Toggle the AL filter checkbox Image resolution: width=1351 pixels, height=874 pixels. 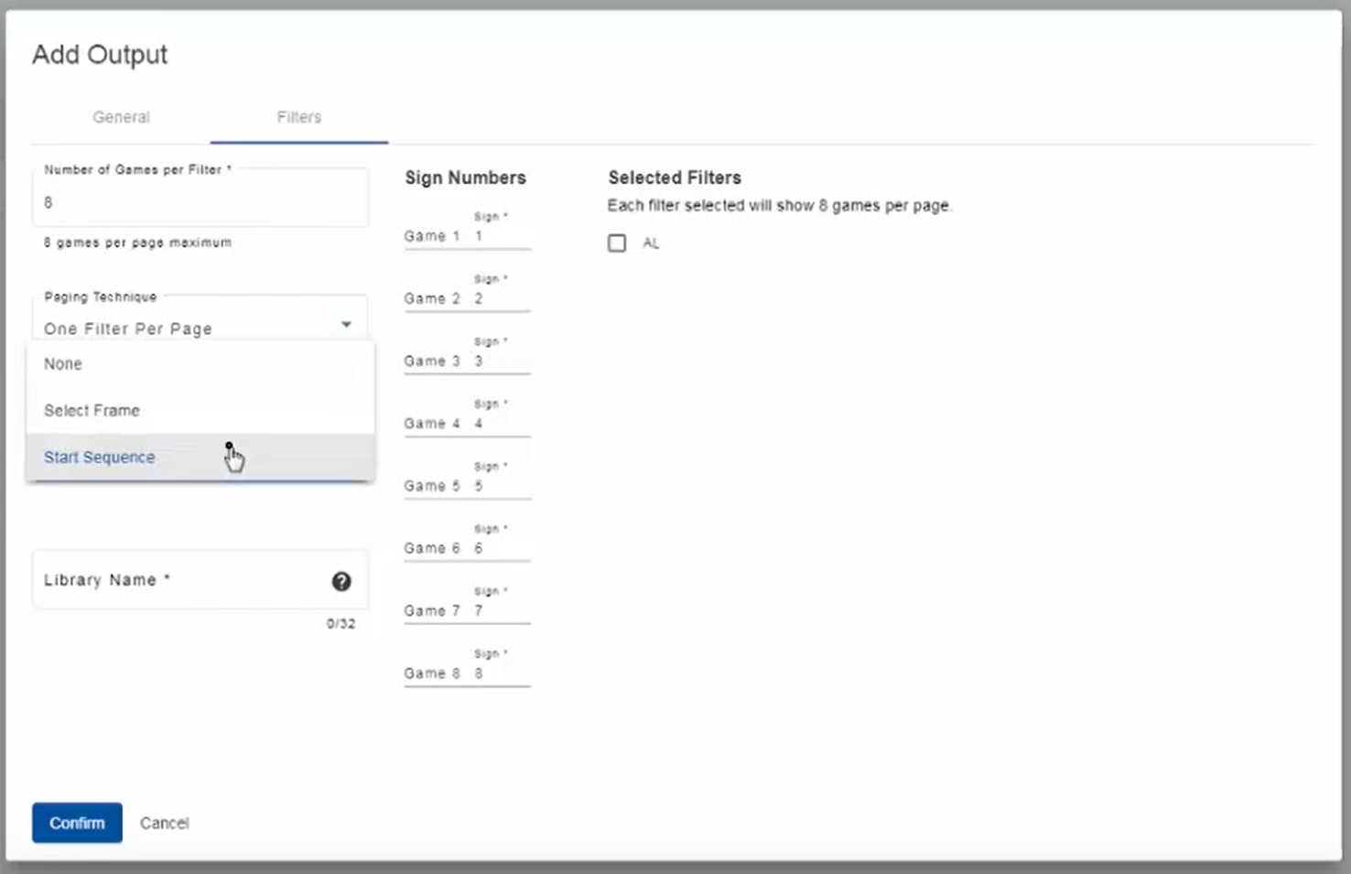(x=617, y=243)
